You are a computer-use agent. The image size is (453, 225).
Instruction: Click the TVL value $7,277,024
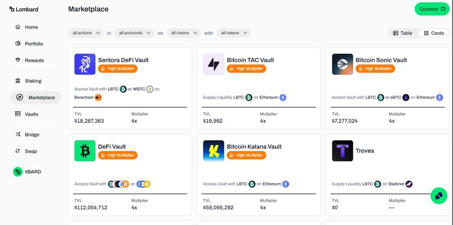[x=345, y=121]
